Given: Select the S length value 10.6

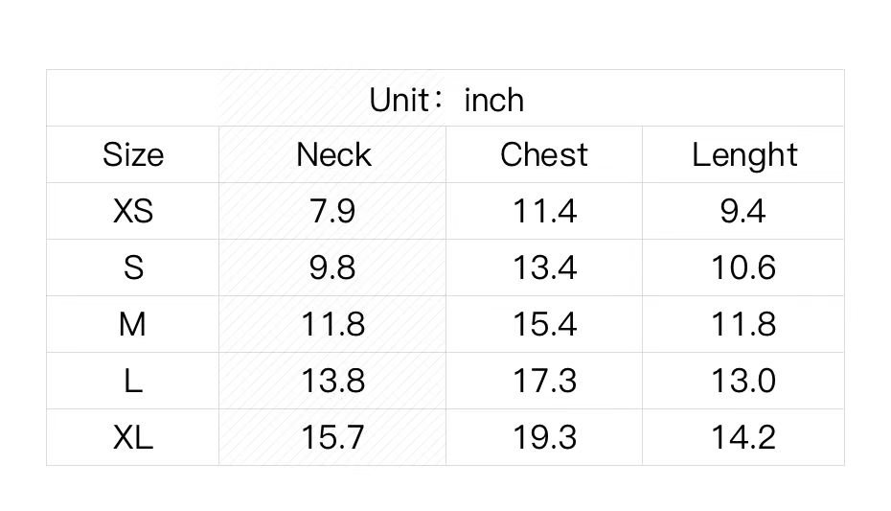Looking at the screenshot, I should point(743,267).
